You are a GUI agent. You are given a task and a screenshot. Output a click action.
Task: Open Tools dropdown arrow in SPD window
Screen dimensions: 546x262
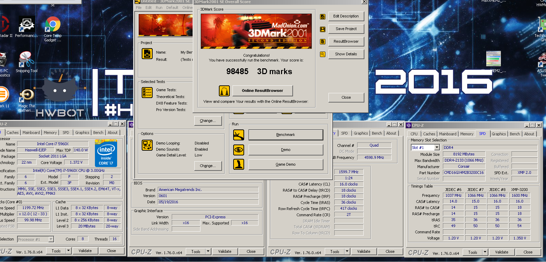(x=485, y=252)
